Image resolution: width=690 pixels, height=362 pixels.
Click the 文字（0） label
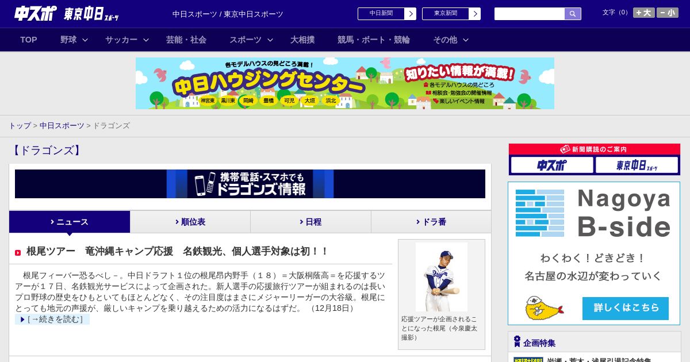click(616, 13)
